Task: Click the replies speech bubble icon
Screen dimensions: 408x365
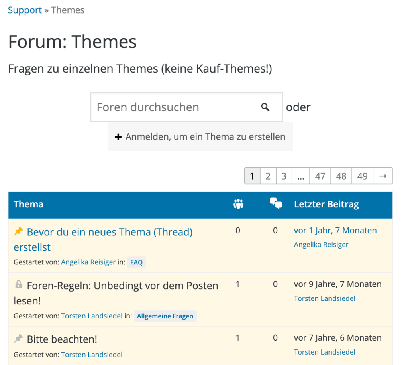Action: (276, 204)
